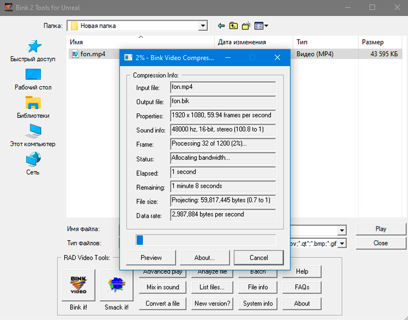Sort by Имя column header
The width and height of the screenshot is (408, 320).
coord(141,42)
